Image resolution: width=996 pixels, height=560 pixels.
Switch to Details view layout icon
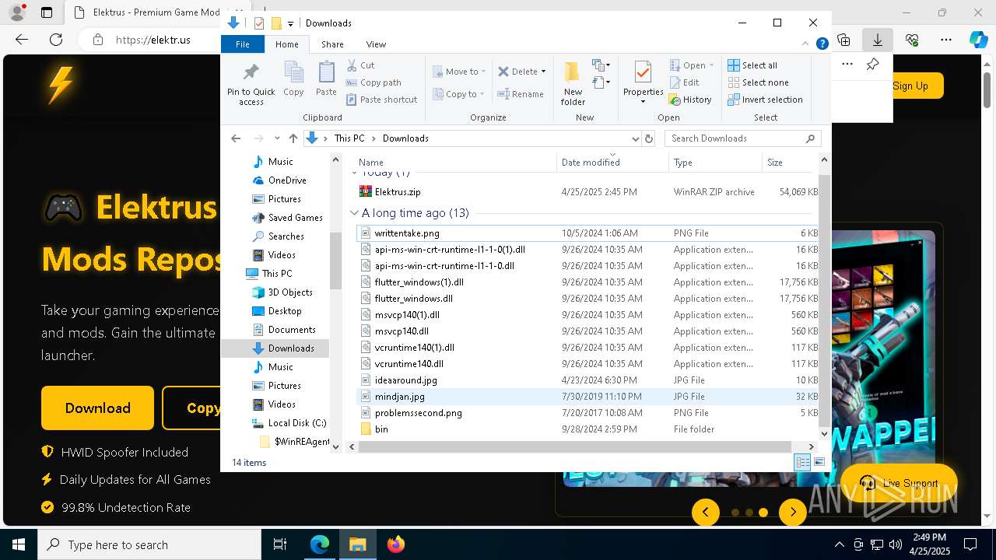pos(802,462)
